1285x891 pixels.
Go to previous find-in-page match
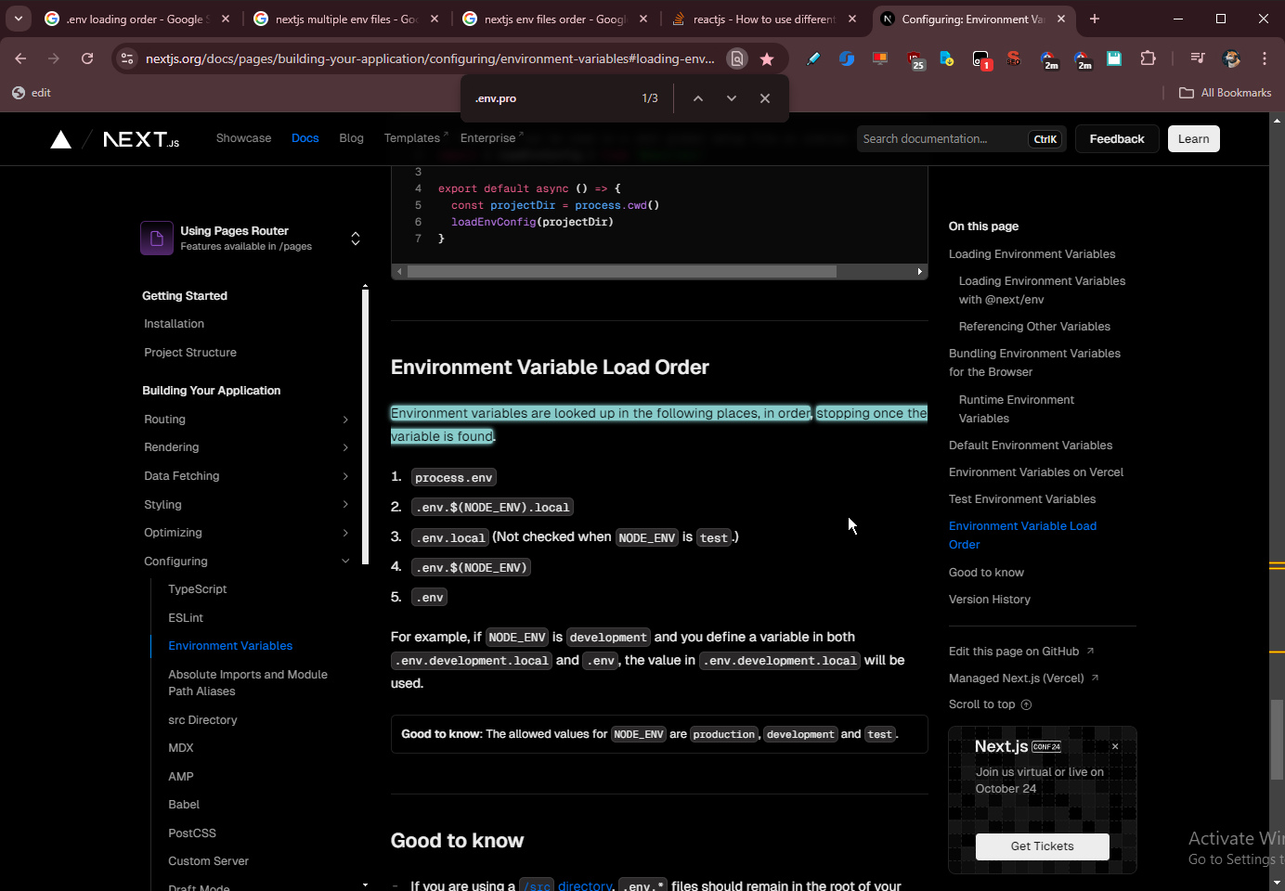click(698, 98)
